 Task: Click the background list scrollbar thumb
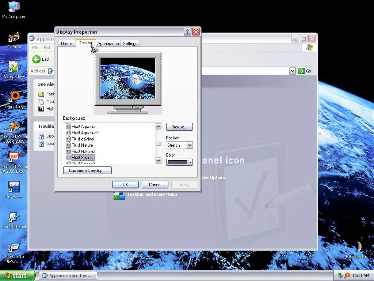pyautogui.click(x=159, y=143)
